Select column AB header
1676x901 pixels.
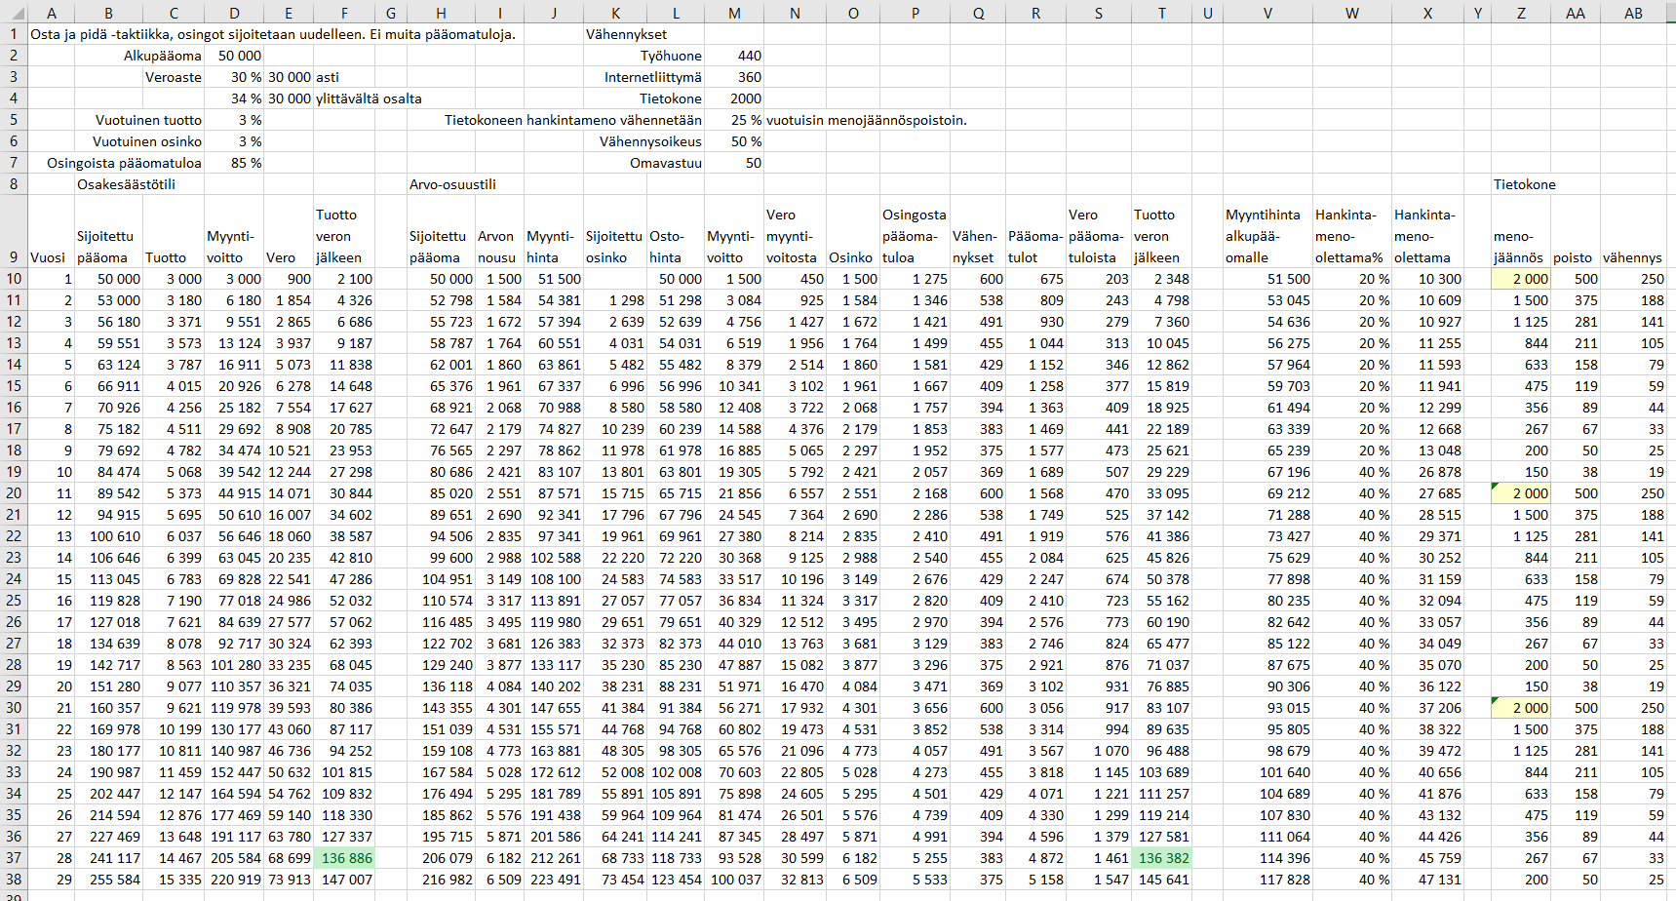tap(1633, 13)
